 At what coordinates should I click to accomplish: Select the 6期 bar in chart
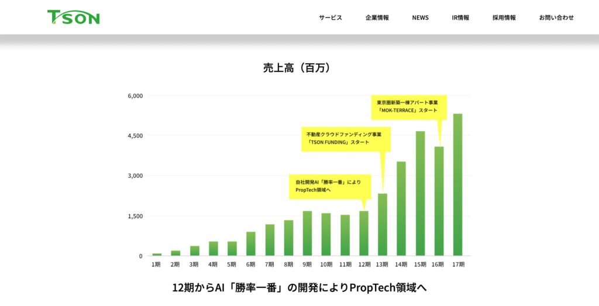[x=251, y=244]
